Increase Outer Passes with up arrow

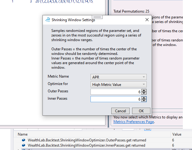tap(144, 90)
